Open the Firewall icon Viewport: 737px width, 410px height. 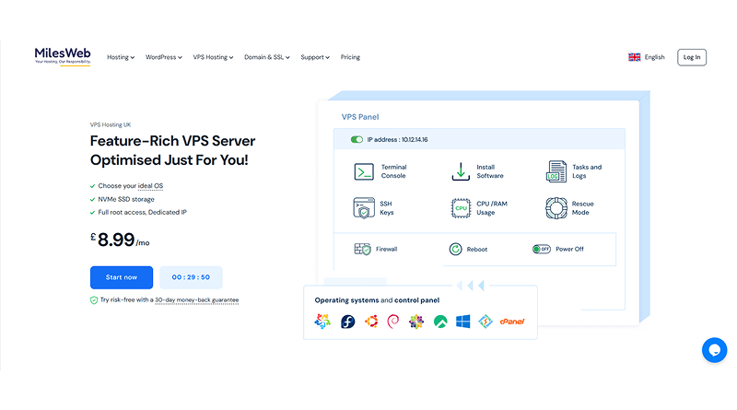(x=362, y=249)
